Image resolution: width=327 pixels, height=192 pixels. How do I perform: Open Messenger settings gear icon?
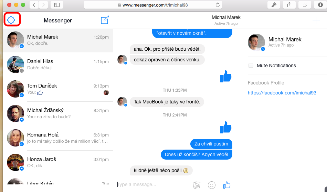click(x=11, y=20)
